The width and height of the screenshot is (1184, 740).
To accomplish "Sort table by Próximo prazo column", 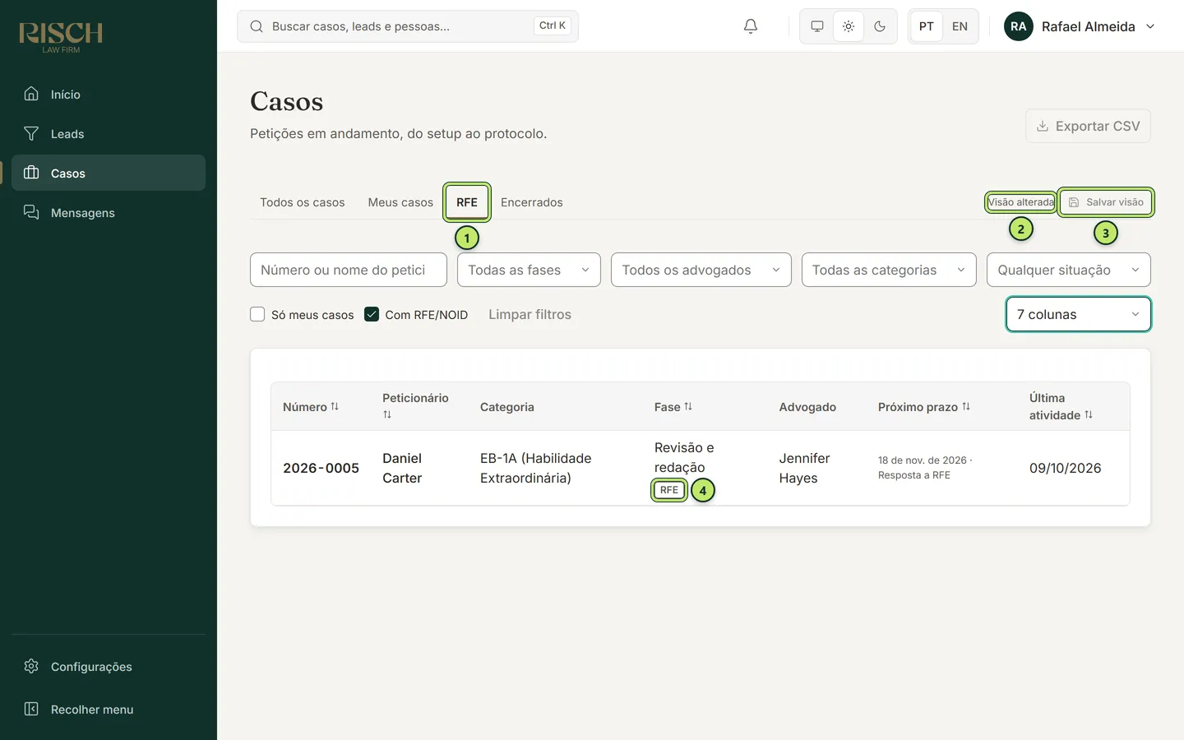I will [924, 407].
